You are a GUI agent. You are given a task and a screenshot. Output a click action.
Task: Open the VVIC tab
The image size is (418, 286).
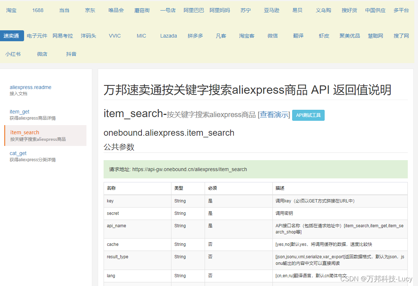tap(115, 36)
